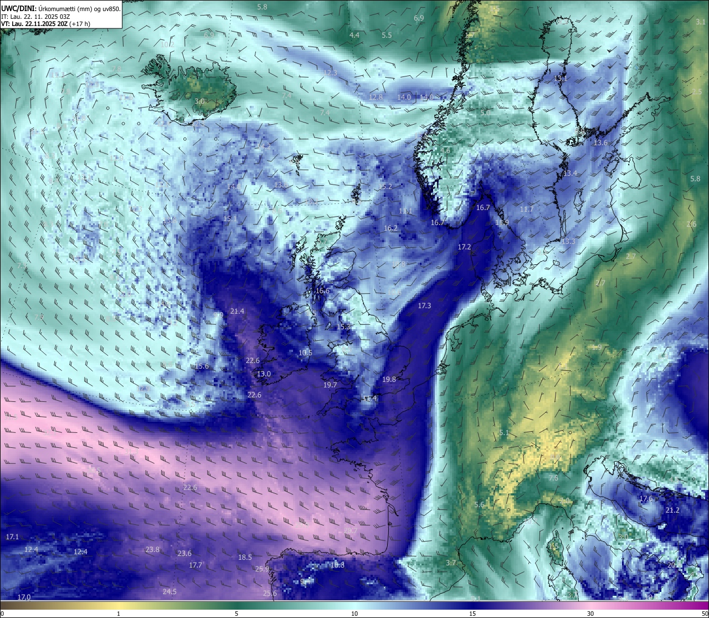709x618 pixels.
Task: Click the 11.9 value label
Action: pyautogui.click(x=502, y=223)
